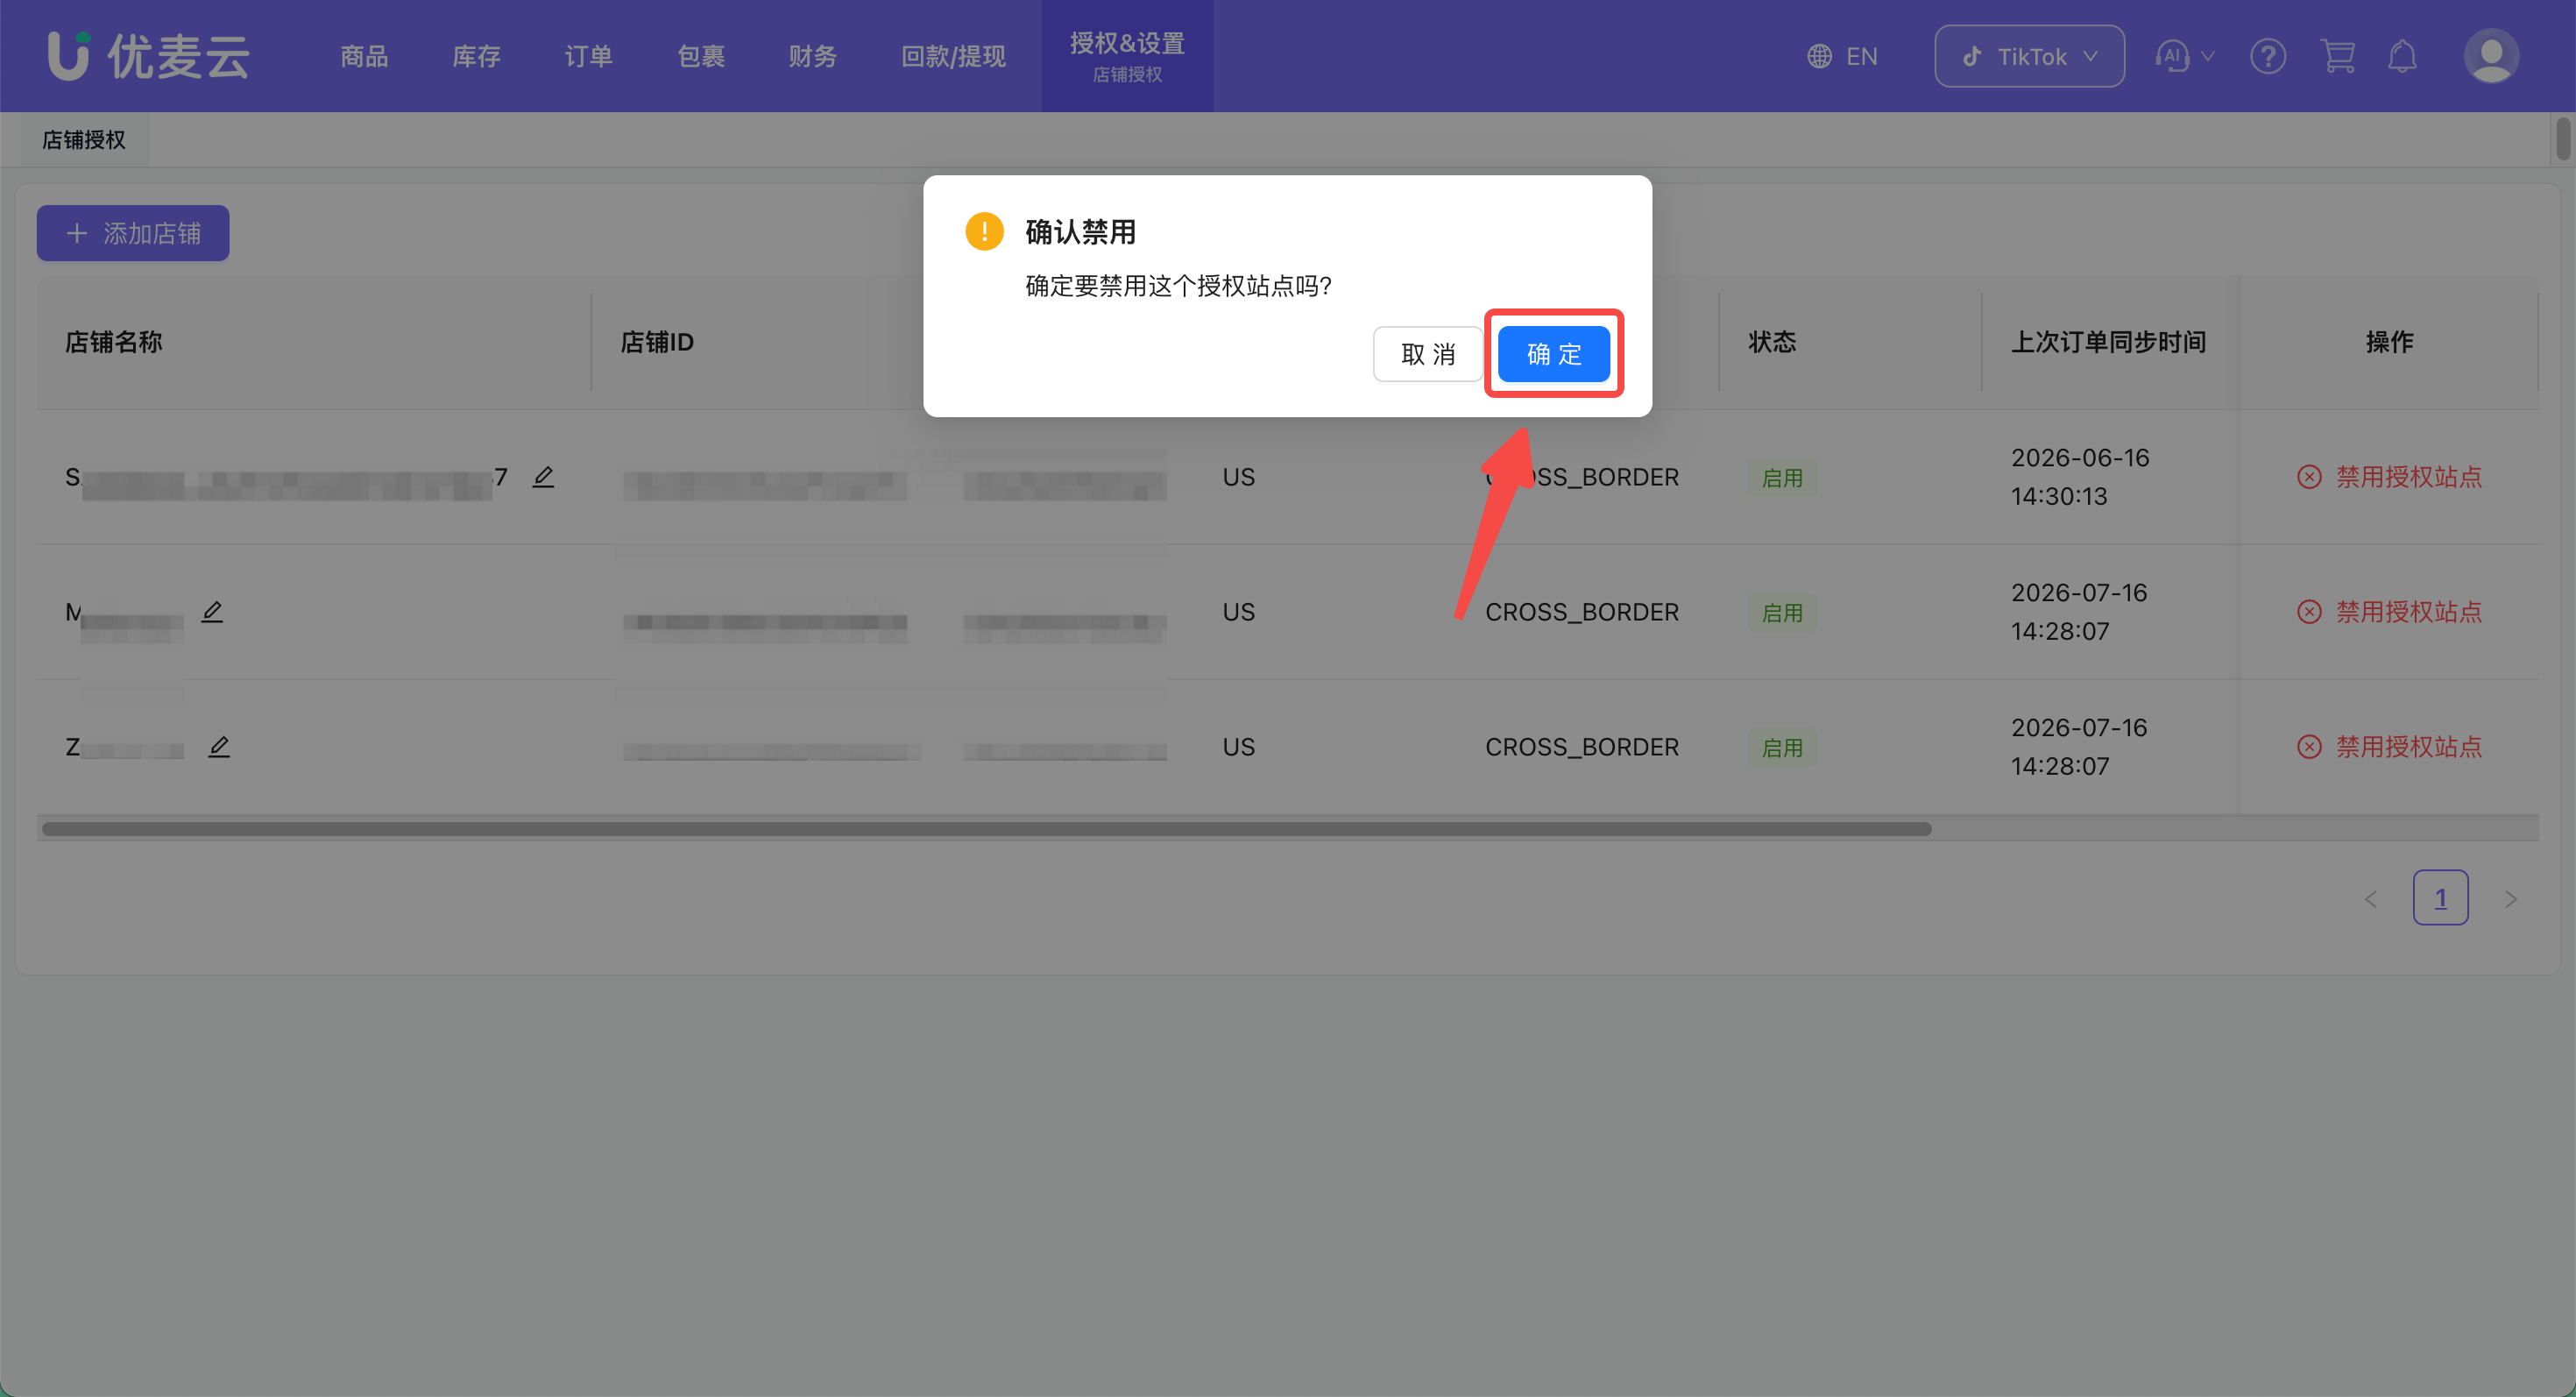Click the next page arrow
2576x1397 pixels.
click(2510, 899)
